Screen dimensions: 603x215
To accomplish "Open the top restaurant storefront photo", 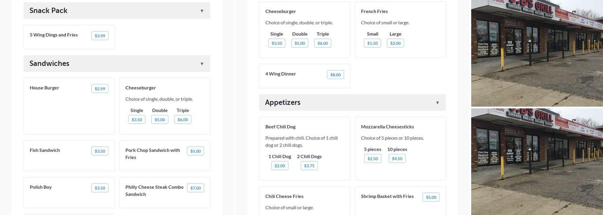I will click(537, 53).
